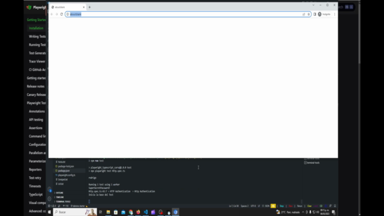Open Getting Started section in Playwright docs
The image size is (384, 216).
(x=36, y=20)
